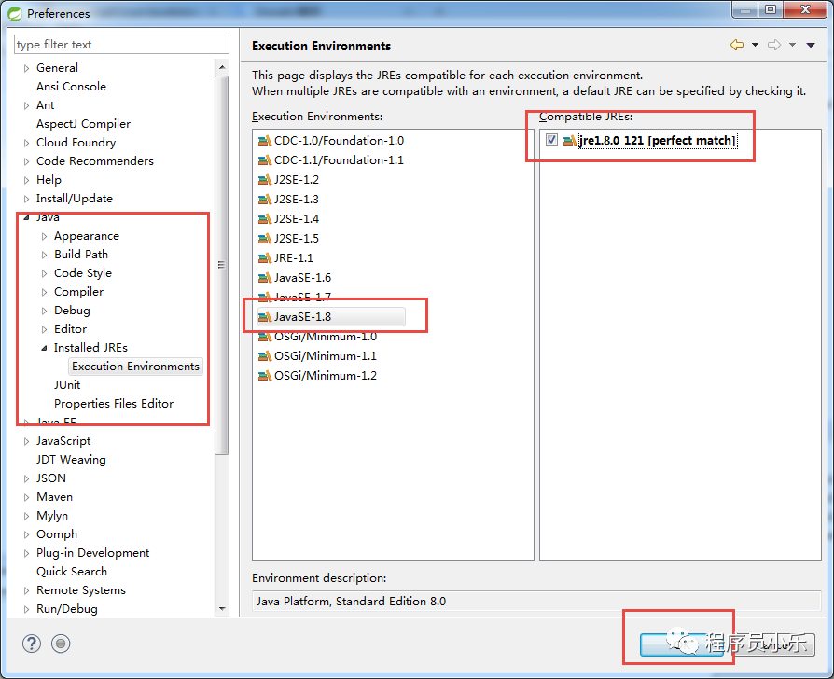The image size is (834, 679).
Task: Select Plug-in Development in the tree
Action: pyautogui.click(x=92, y=553)
